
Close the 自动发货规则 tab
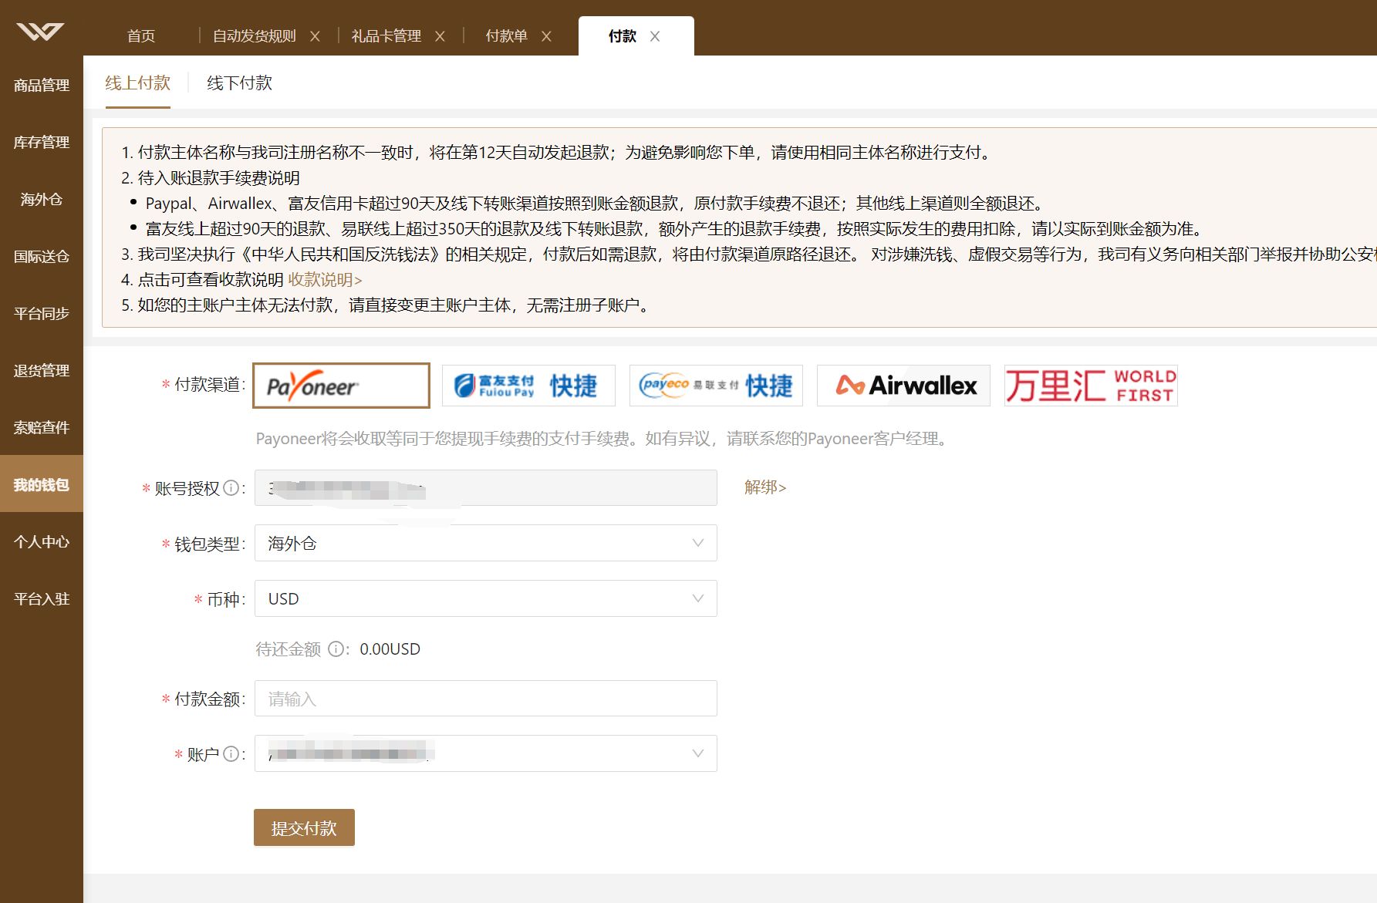pyautogui.click(x=315, y=36)
